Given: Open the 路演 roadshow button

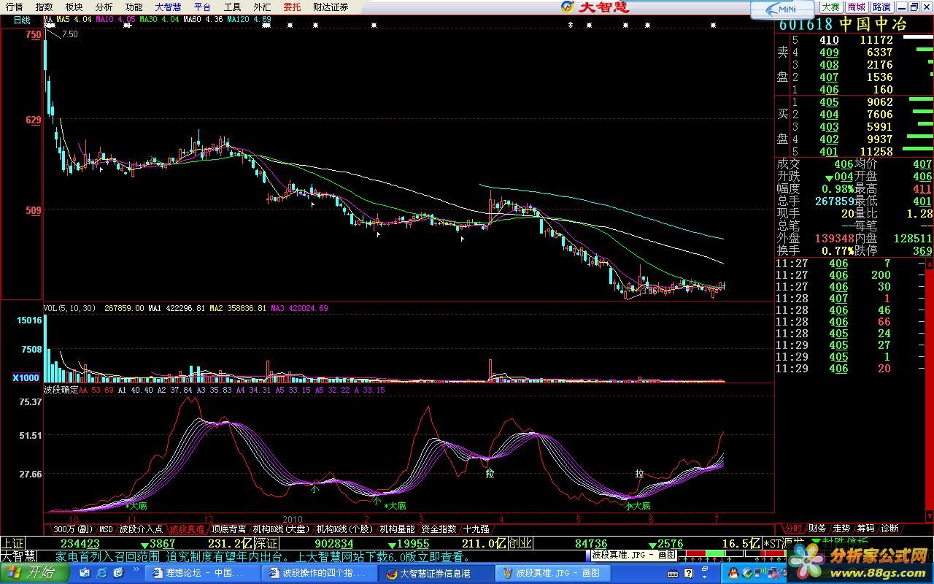Looking at the screenshot, I should (x=881, y=7).
